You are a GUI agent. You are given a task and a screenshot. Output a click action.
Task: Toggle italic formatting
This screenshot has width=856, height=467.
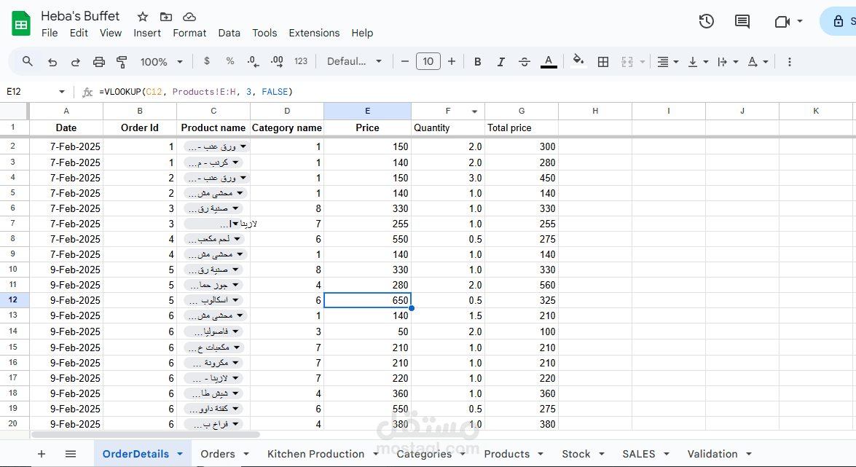(x=500, y=62)
